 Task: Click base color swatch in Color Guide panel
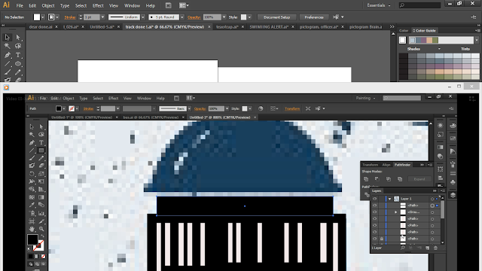[x=403, y=40]
